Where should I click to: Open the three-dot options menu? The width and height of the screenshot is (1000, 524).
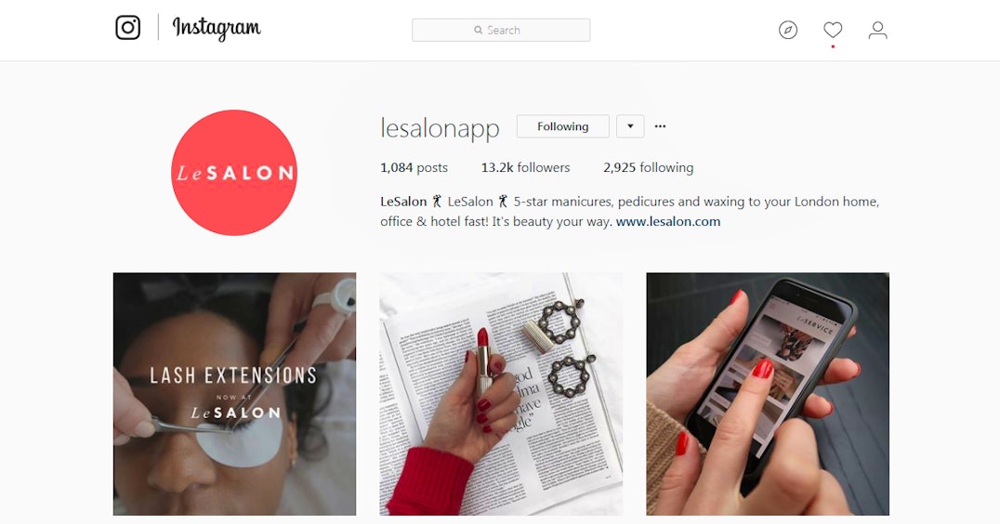[660, 126]
